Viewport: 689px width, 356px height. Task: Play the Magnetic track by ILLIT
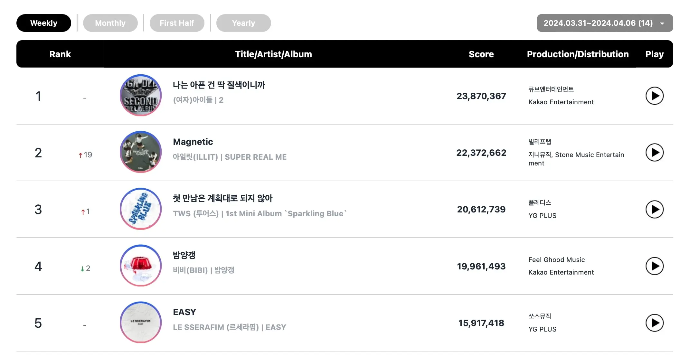click(x=654, y=153)
